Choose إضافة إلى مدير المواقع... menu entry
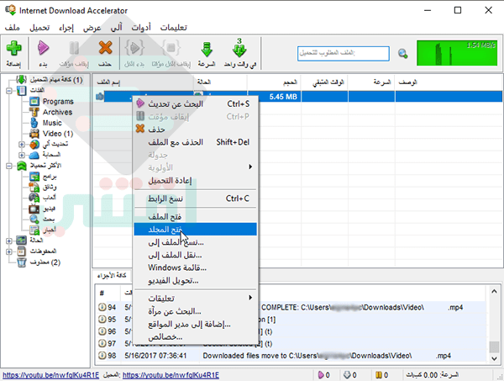 click(196, 324)
